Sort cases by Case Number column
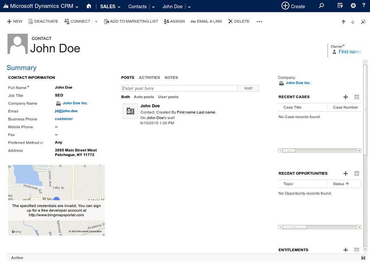This screenshot has height=262, width=370. pyautogui.click(x=345, y=107)
